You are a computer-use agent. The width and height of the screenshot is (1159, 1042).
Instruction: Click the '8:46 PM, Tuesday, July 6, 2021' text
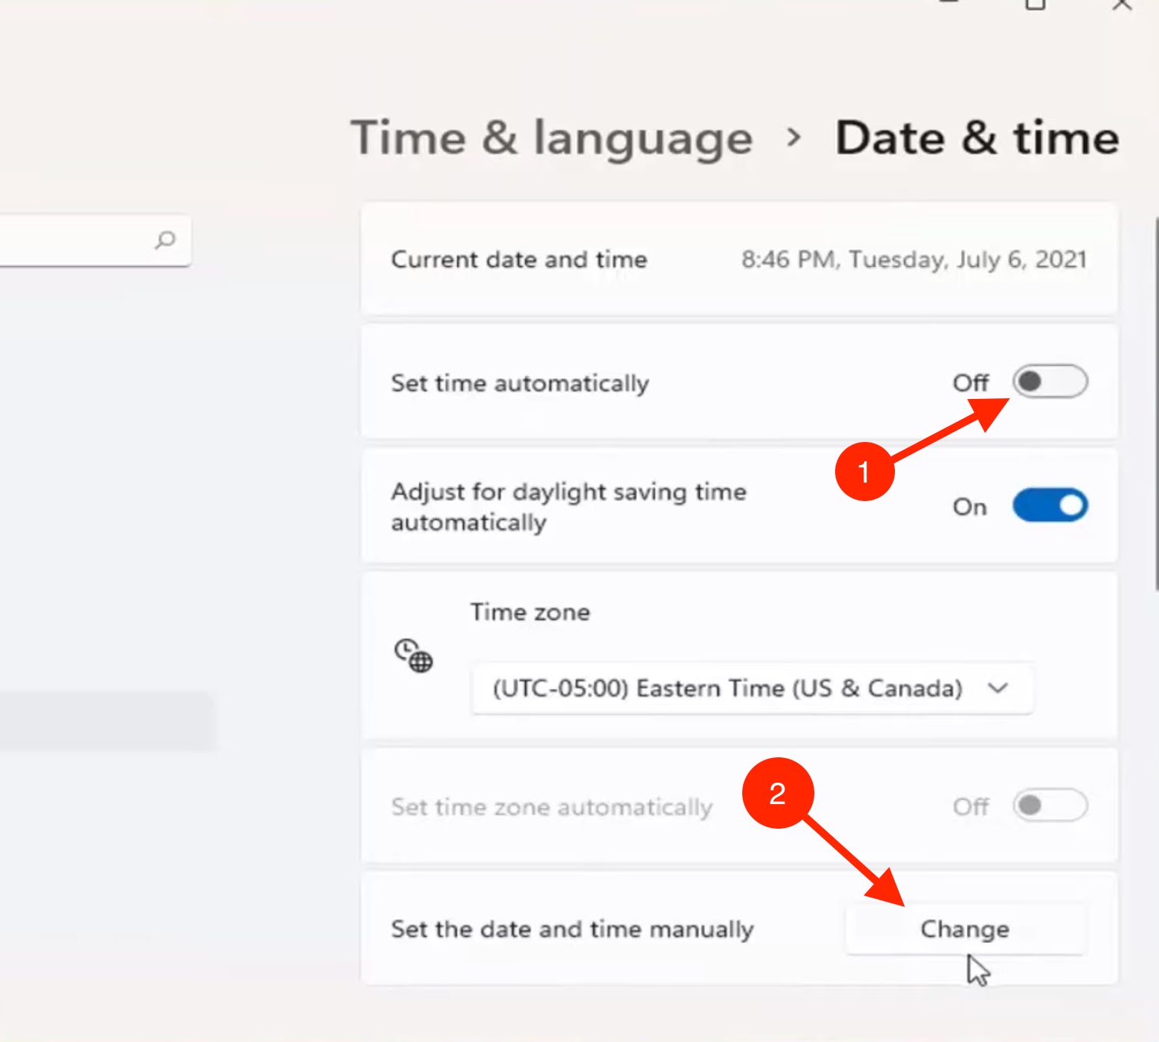[913, 260]
